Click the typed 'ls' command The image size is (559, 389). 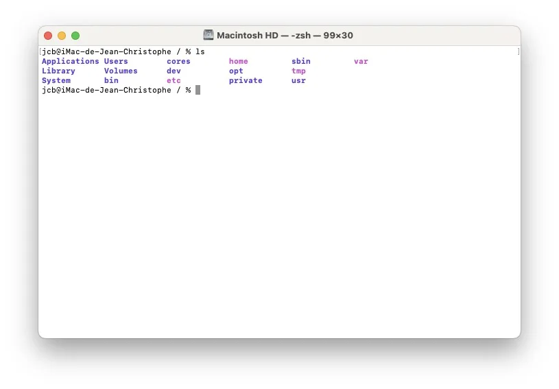[x=200, y=51]
